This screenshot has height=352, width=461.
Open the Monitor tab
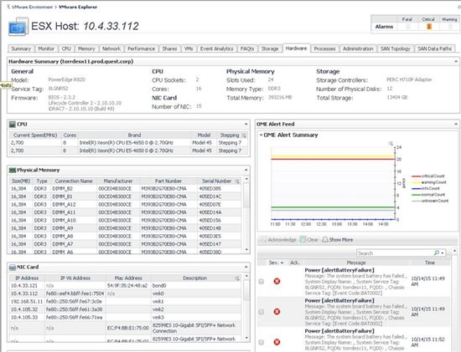point(46,48)
